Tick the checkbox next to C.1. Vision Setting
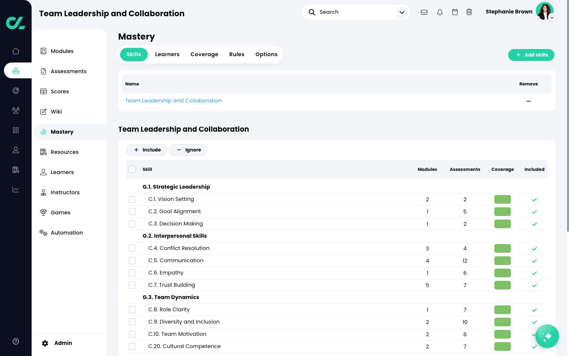Image resolution: width=569 pixels, height=356 pixels. click(x=132, y=199)
